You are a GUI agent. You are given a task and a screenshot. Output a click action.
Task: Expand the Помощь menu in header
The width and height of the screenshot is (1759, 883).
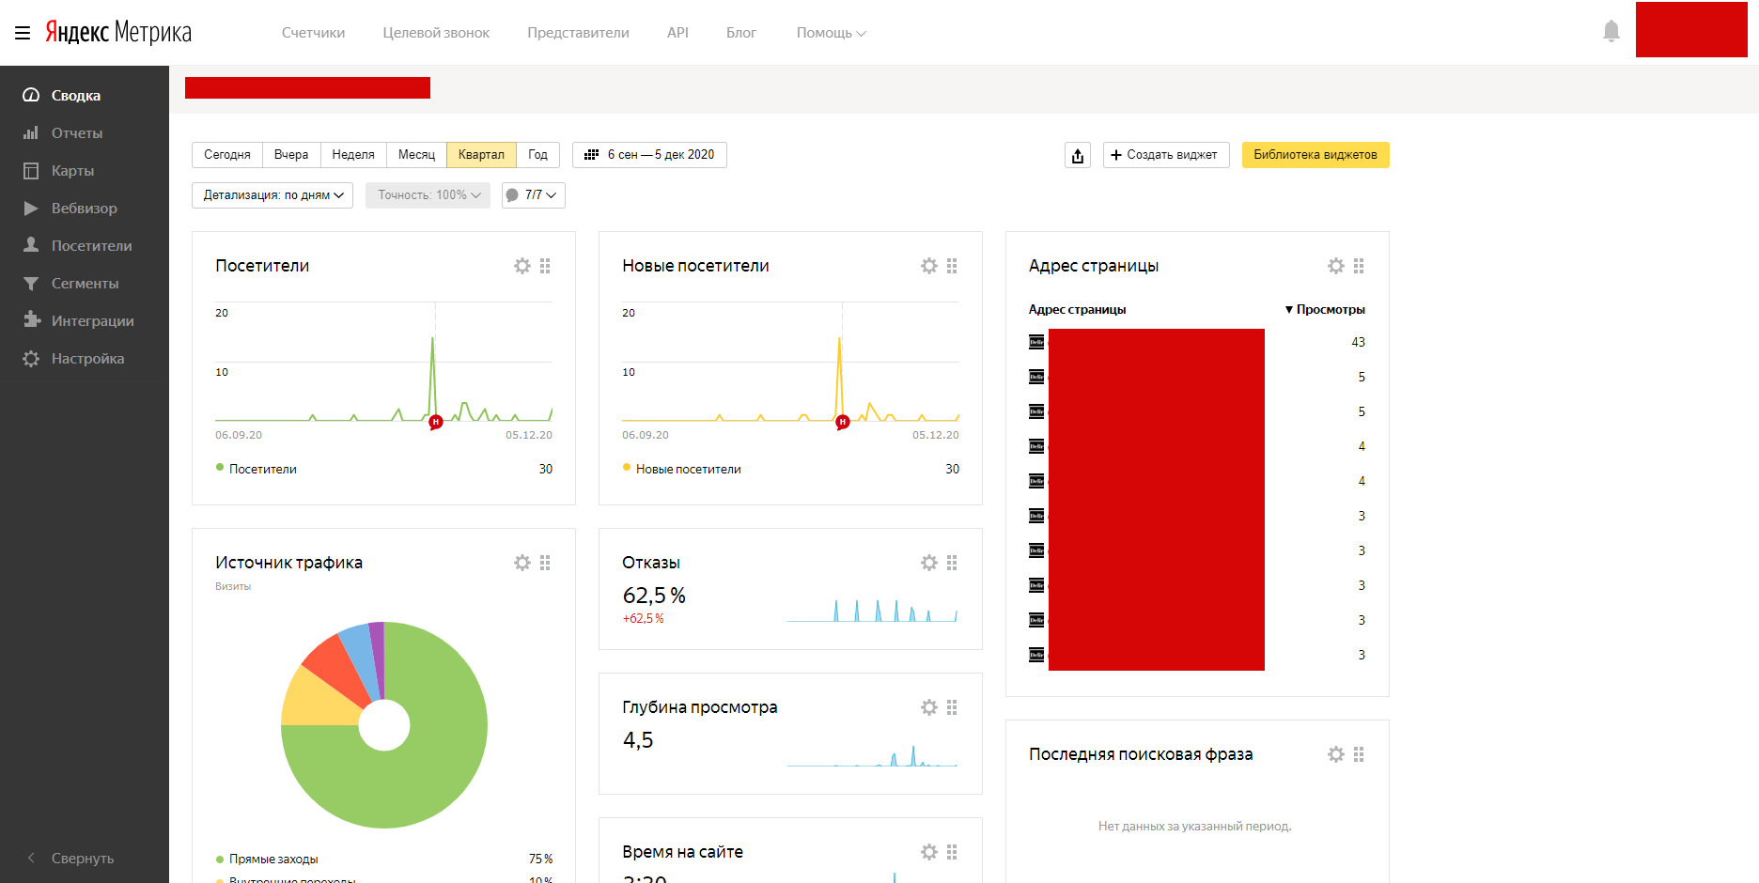coord(830,33)
